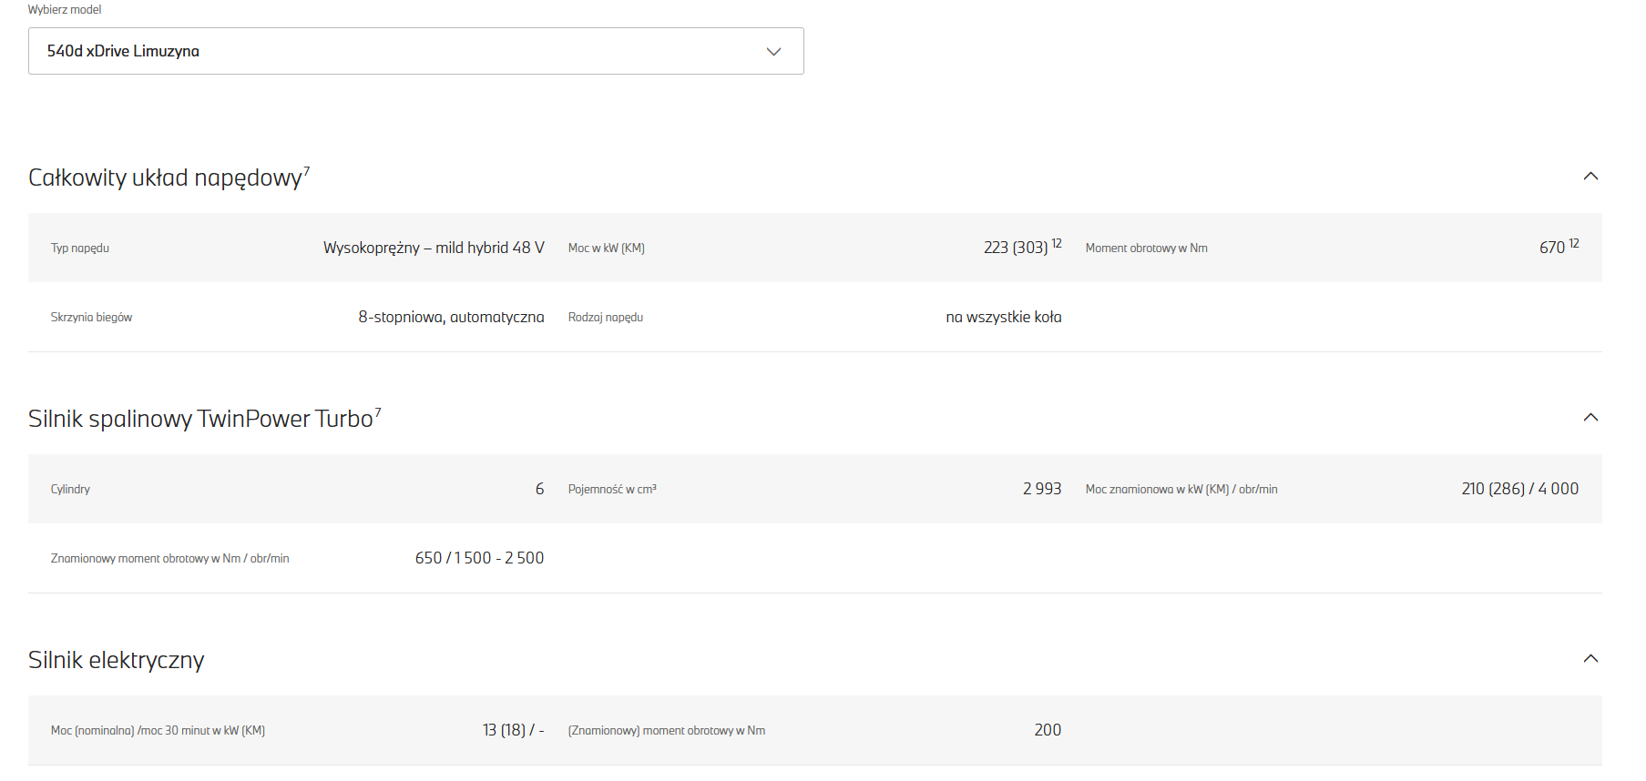1646x781 pixels.
Task: Click the Całkowity układ napędowy heading
Action: (x=165, y=177)
